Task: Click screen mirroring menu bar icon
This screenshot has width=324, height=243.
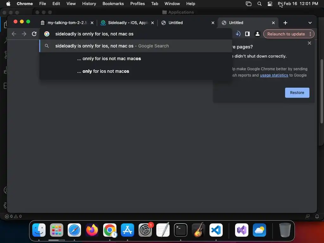Action: pyautogui.click(x=249, y=4)
